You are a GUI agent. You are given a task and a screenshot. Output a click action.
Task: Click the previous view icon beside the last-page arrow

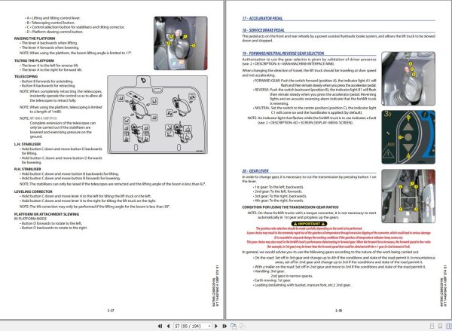pyautogui.click(x=234, y=326)
